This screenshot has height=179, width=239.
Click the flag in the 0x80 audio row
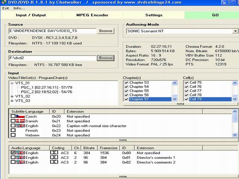click(x=20, y=153)
